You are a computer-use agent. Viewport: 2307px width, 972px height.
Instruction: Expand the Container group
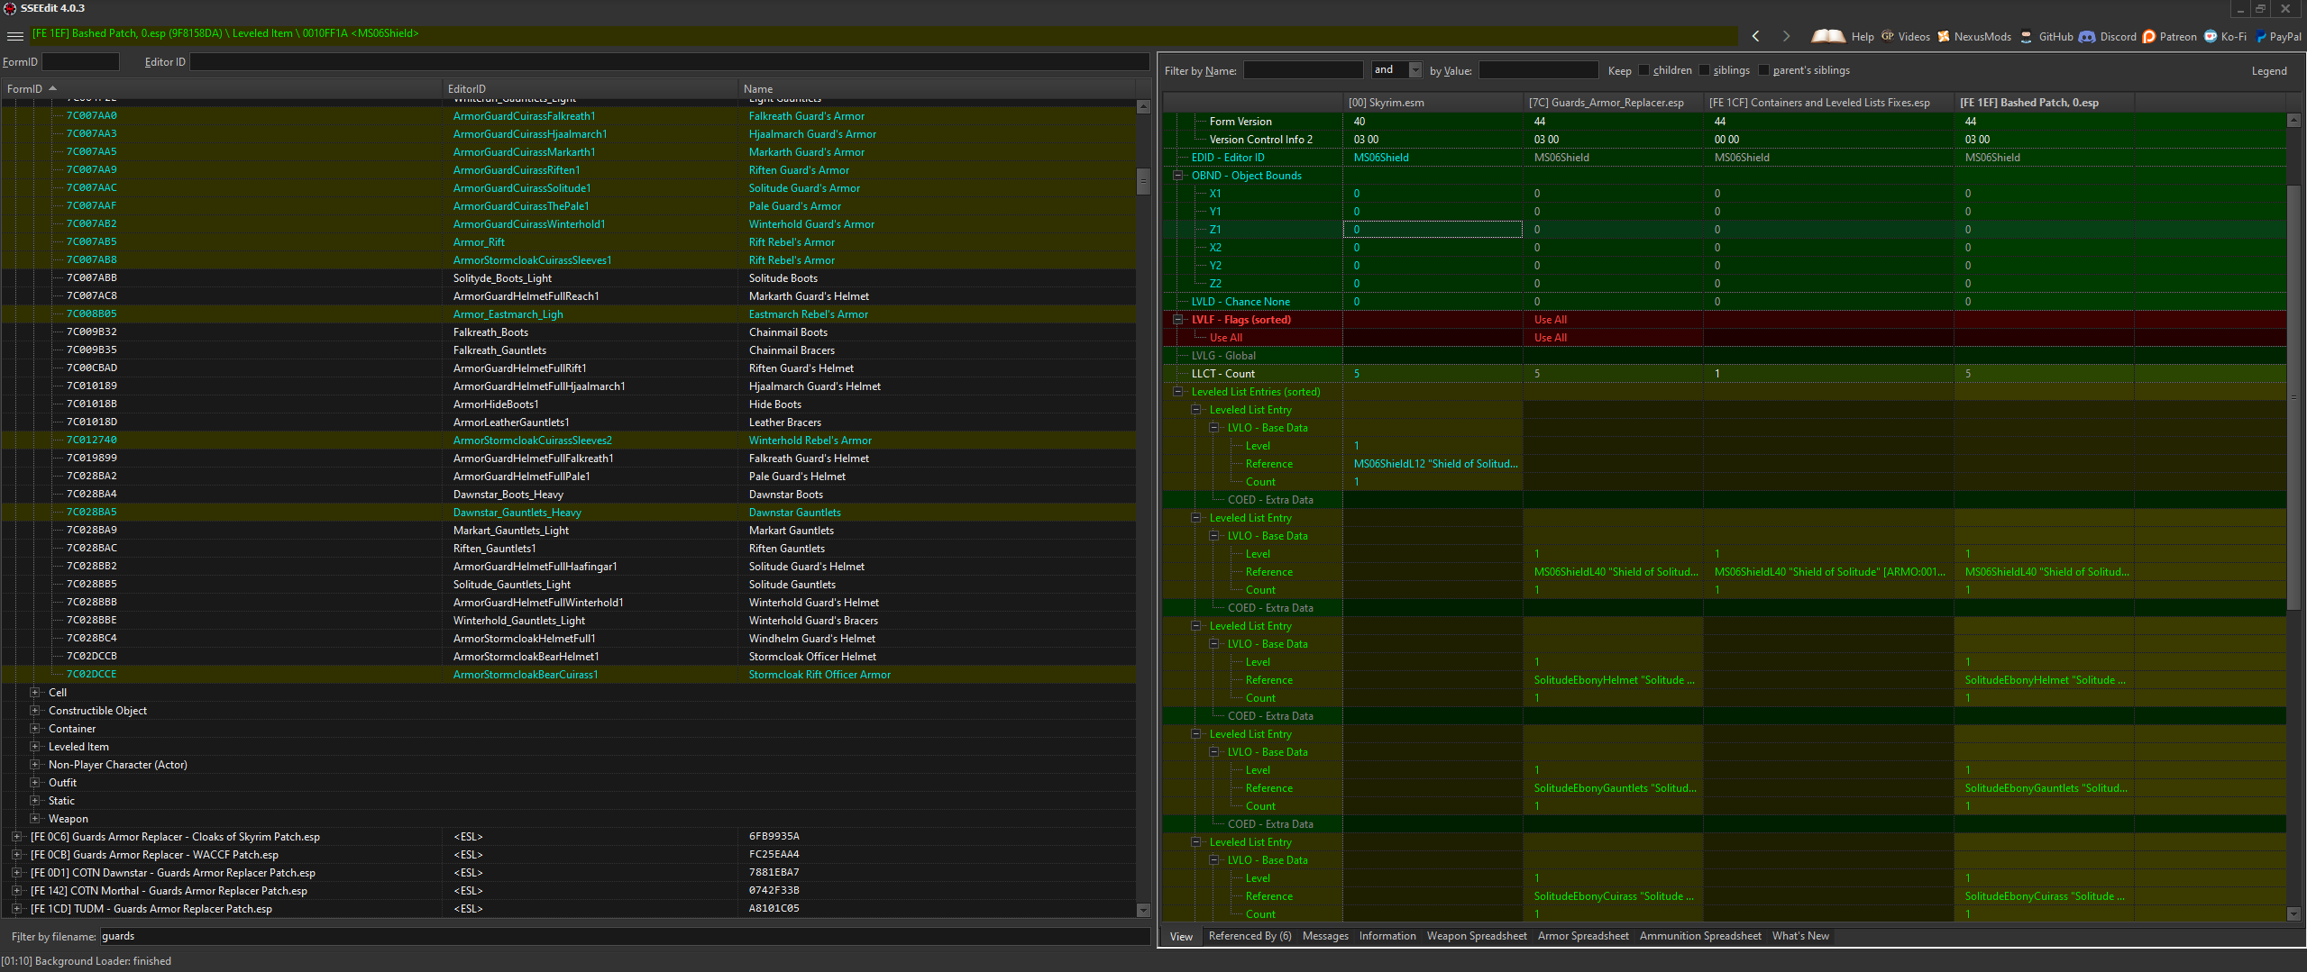pos(35,729)
